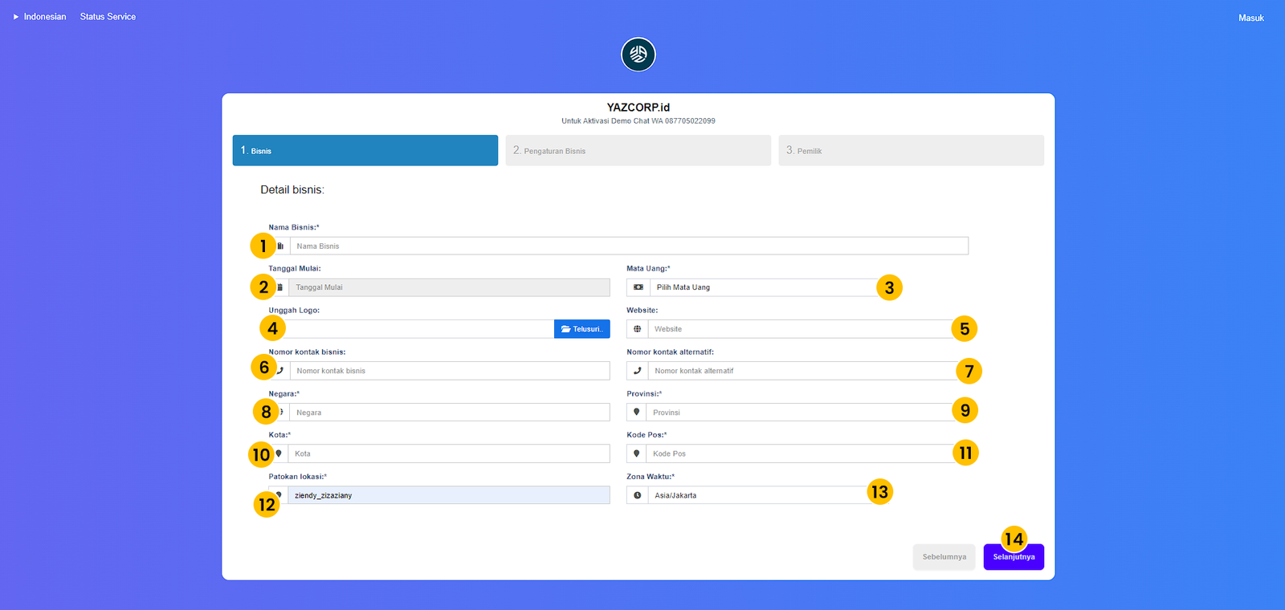The height and width of the screenshot is (610, 1285).
Task: Click the 'Detail bisnis:' heading
Action: (292, 190)
